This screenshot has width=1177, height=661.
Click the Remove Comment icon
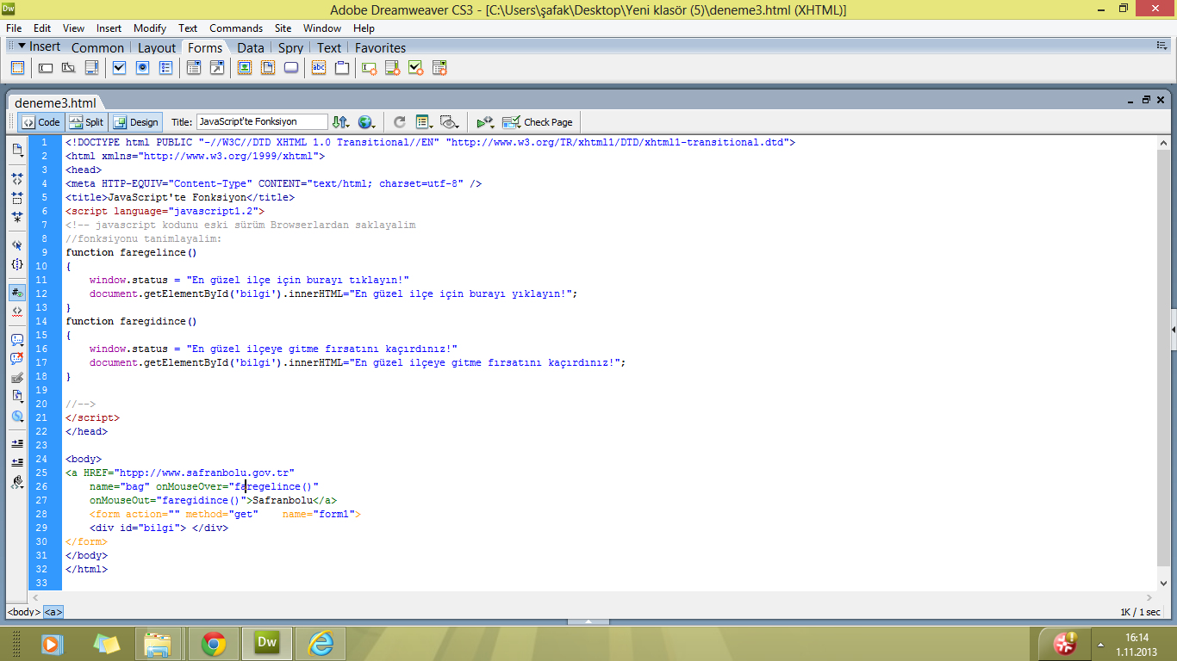tap(17, 359)
